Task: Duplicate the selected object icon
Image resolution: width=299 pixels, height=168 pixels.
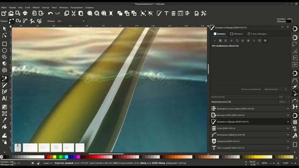Action: click(120, 14)
